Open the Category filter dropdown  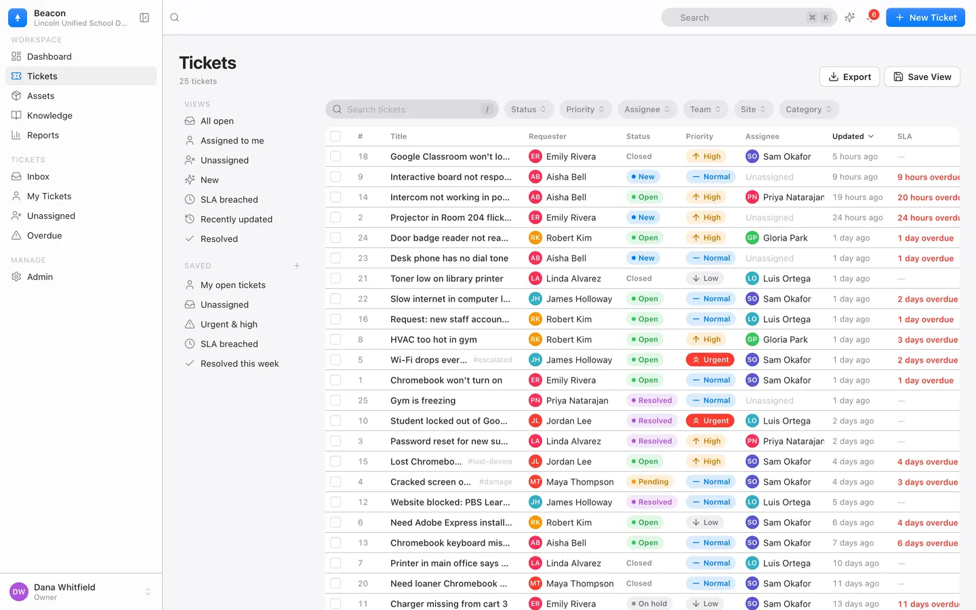(x=809, y=109)
